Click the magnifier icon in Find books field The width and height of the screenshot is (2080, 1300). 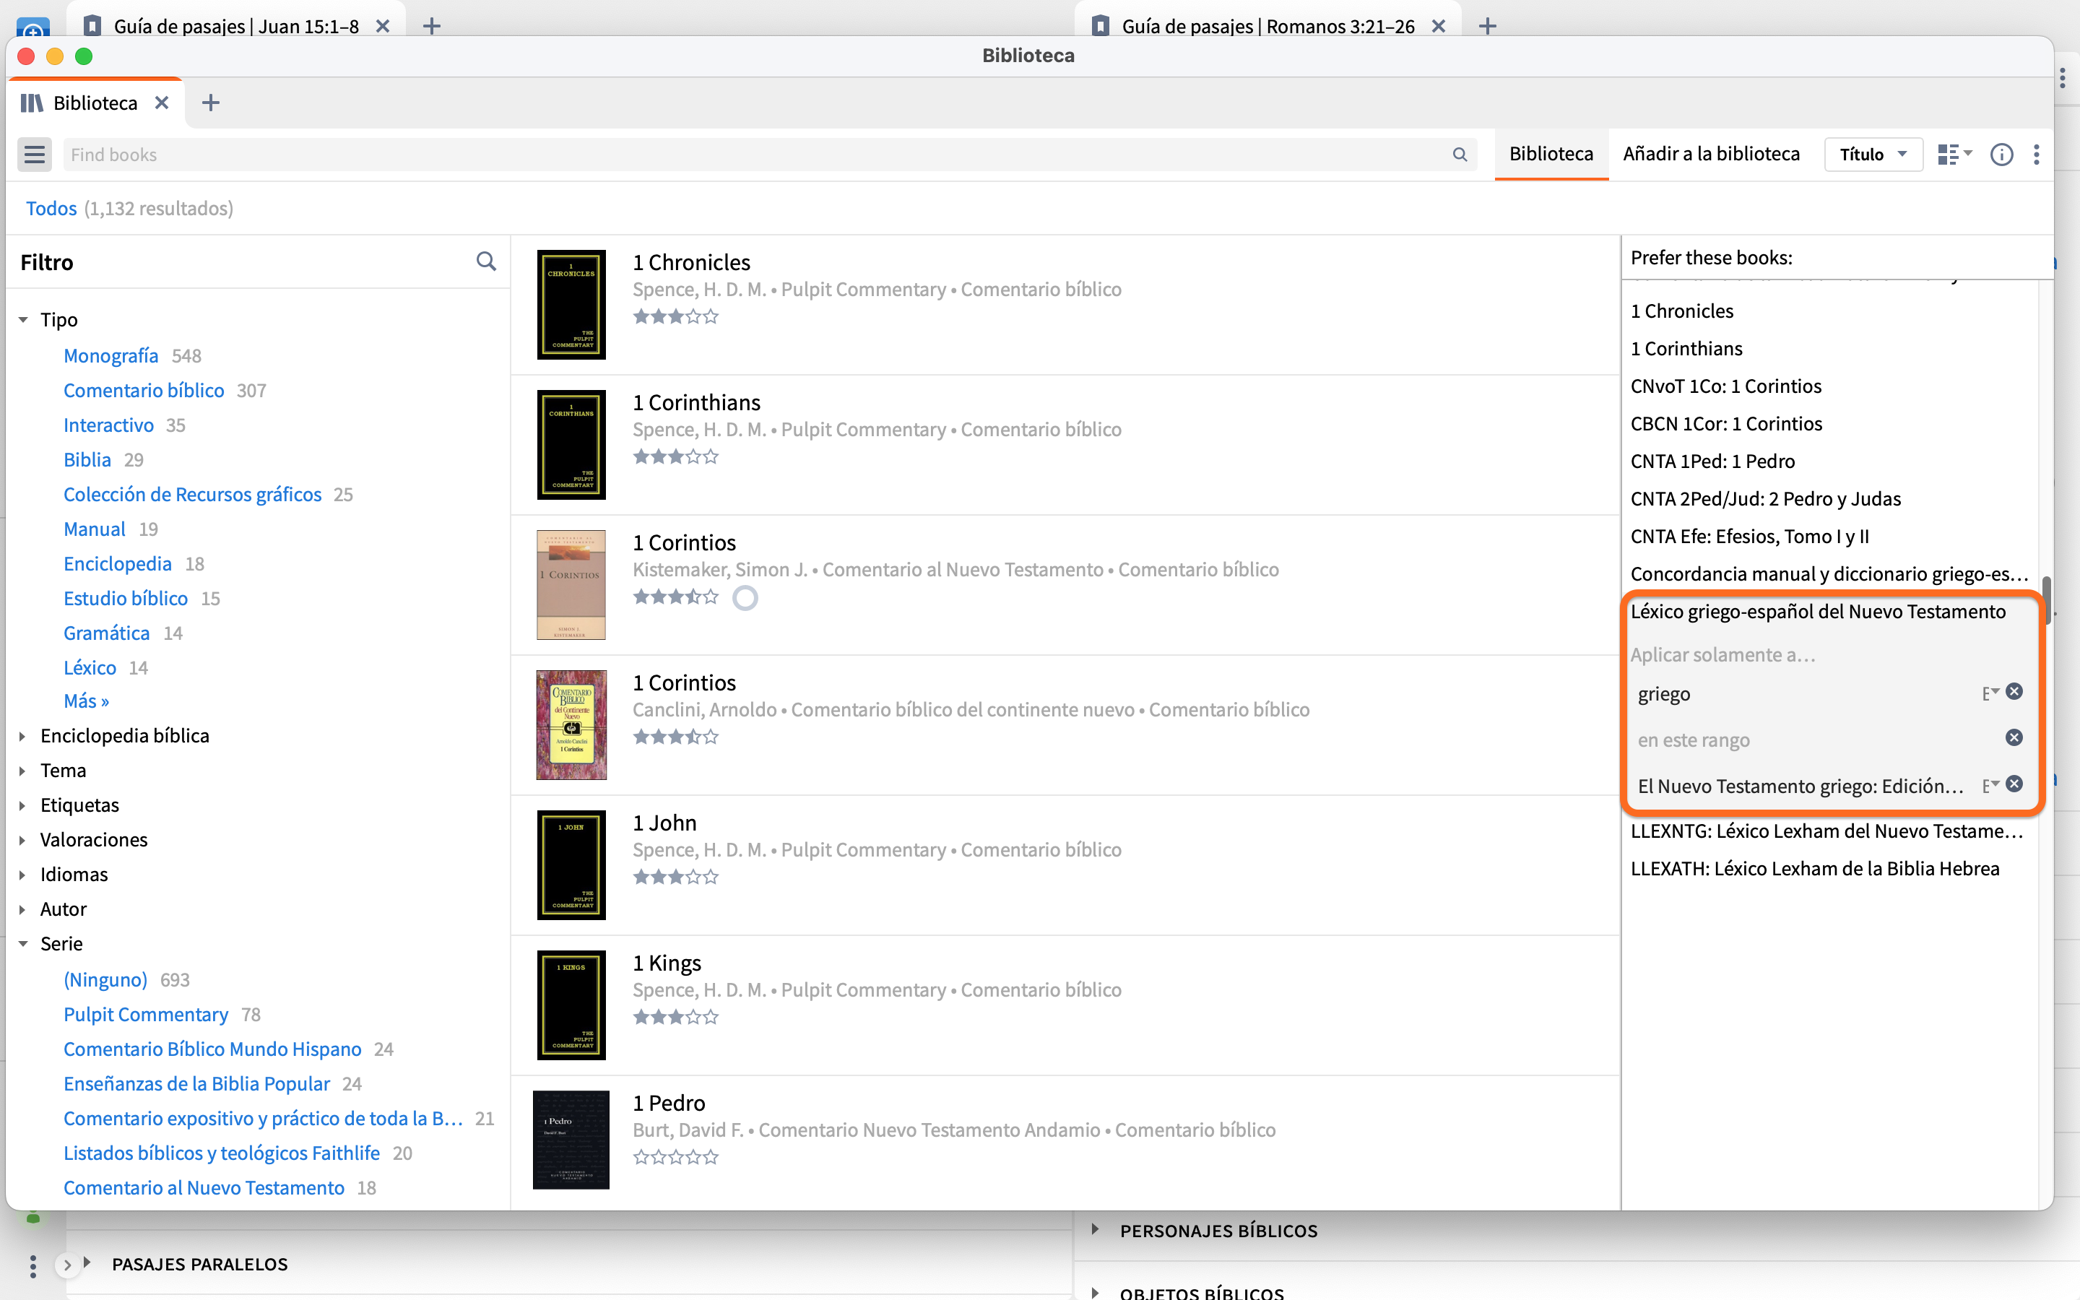1460,155
